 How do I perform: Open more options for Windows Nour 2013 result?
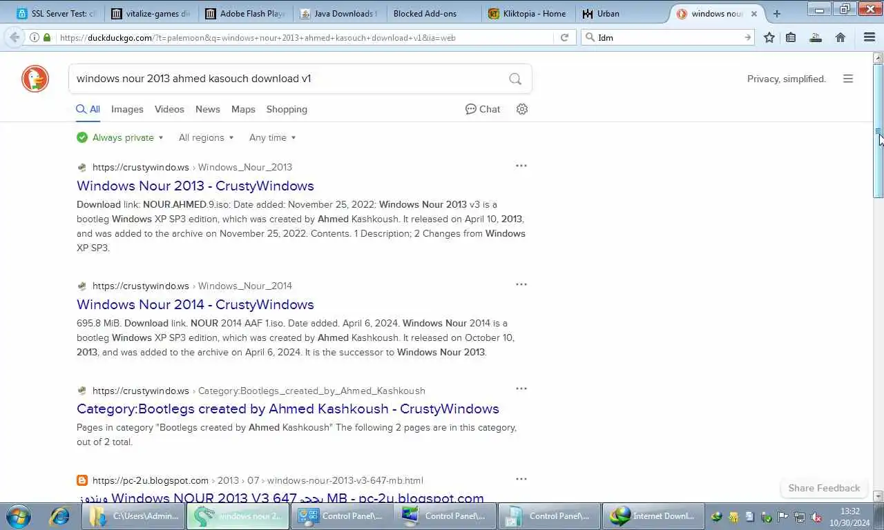[x=521, y=166]
